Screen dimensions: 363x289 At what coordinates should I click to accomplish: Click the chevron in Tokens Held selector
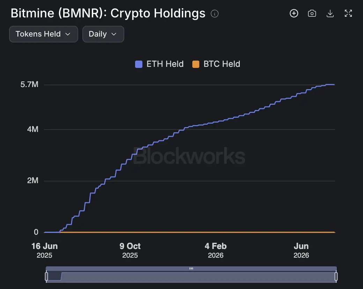[68, 34]
